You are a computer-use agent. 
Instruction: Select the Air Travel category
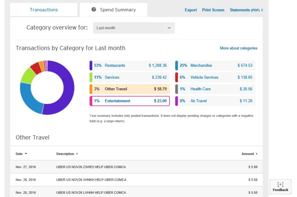(x=215, y=101)
